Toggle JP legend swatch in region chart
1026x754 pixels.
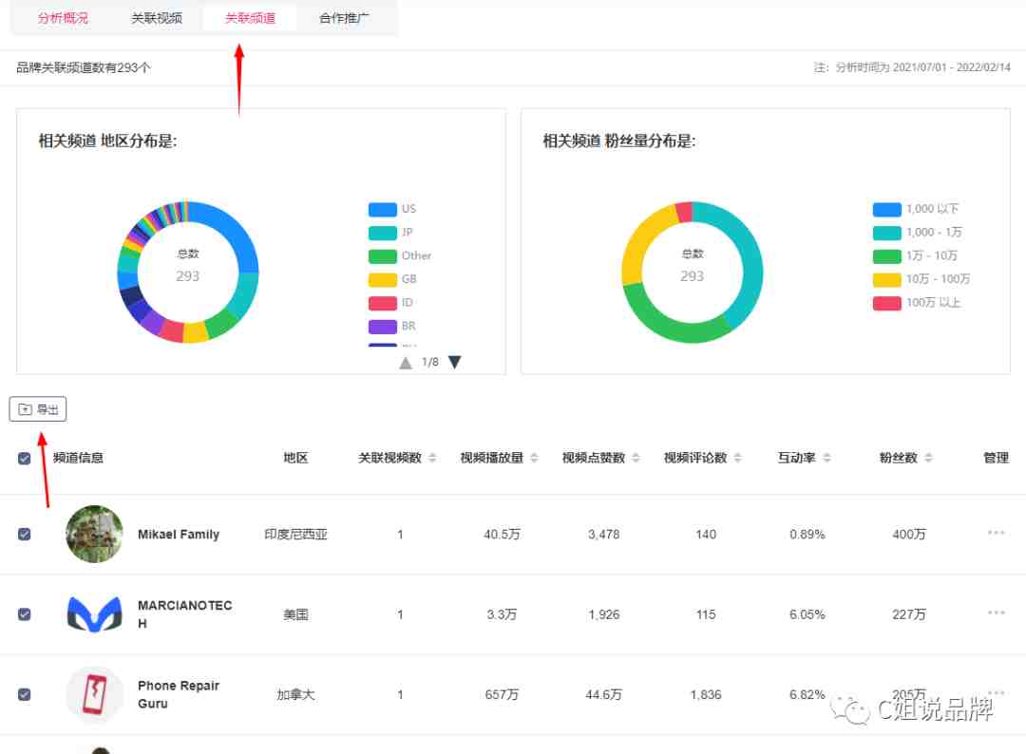point(383,233)
